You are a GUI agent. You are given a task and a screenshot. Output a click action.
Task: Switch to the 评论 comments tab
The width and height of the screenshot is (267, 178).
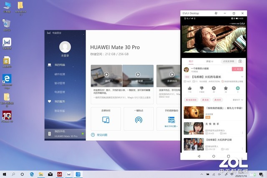pyautogui.click(x=209, y=61)
